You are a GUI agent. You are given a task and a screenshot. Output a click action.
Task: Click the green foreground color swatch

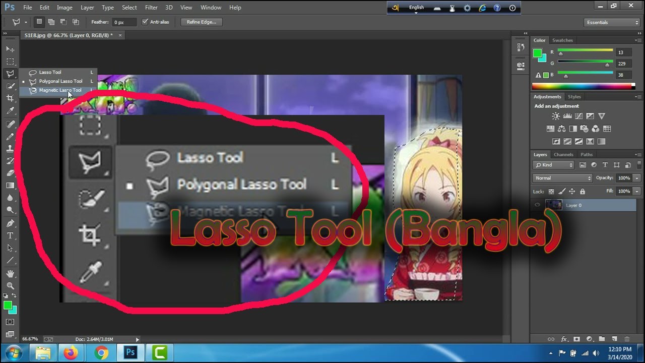pos(9,305)
